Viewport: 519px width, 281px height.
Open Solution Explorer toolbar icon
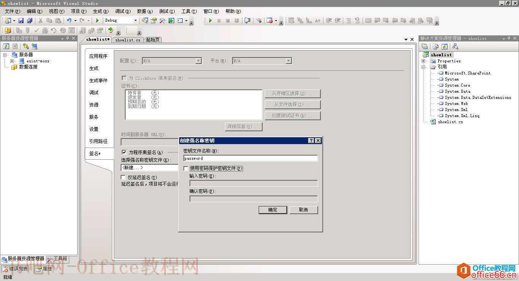(145, 21)
